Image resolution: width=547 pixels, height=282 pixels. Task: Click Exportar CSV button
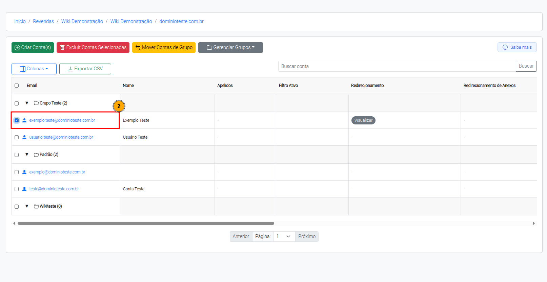85,69
